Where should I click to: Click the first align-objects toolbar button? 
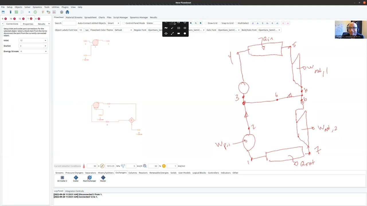pyautogui.click(x=253, y=23)
